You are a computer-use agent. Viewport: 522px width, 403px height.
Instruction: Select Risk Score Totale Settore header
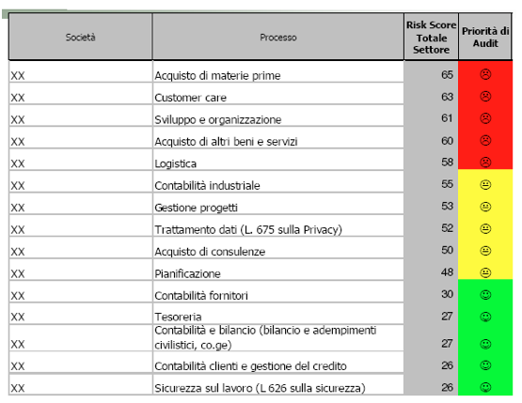[x=431, y=37]
